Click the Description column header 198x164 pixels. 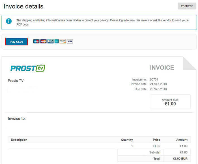point(19,140)
